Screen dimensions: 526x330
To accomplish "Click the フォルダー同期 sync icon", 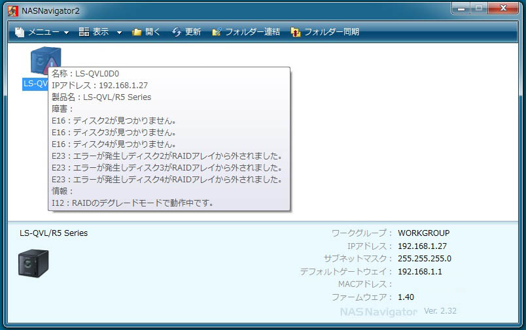I will (x=296, y=32).
